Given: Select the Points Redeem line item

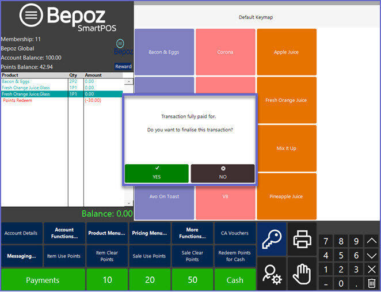Looking at the screenshot, I should [x=17, y=101].
